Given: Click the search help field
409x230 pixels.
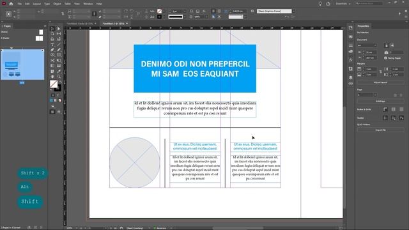Looking at the screenshot, I should click(369, 4).
